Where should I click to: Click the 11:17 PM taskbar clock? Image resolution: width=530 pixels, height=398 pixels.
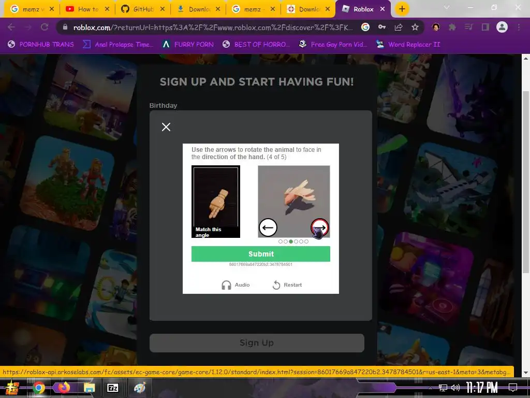click(482, 388)
